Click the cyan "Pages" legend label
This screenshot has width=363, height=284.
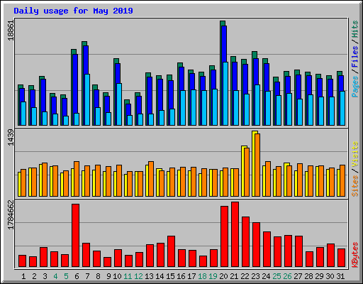(354, 87)
